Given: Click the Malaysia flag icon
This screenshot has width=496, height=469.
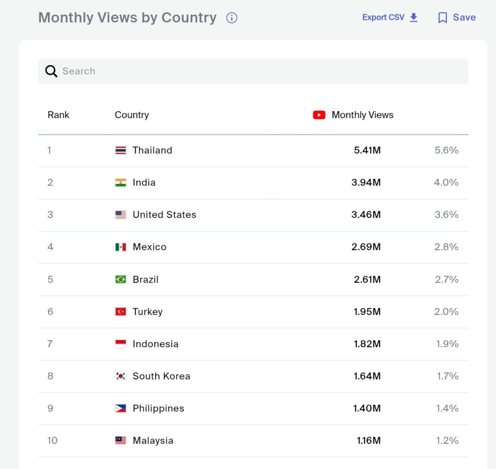Looking at the screenshot, I should pyautogui.click(x=121, y=440).
